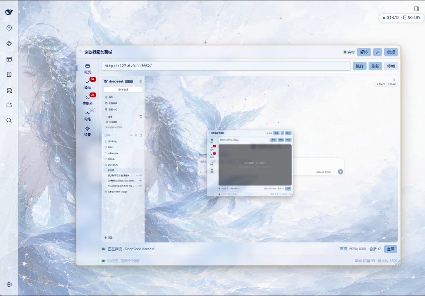
Task: Collapse the streamed page sidebar via toggle icon
Action: 141,81
